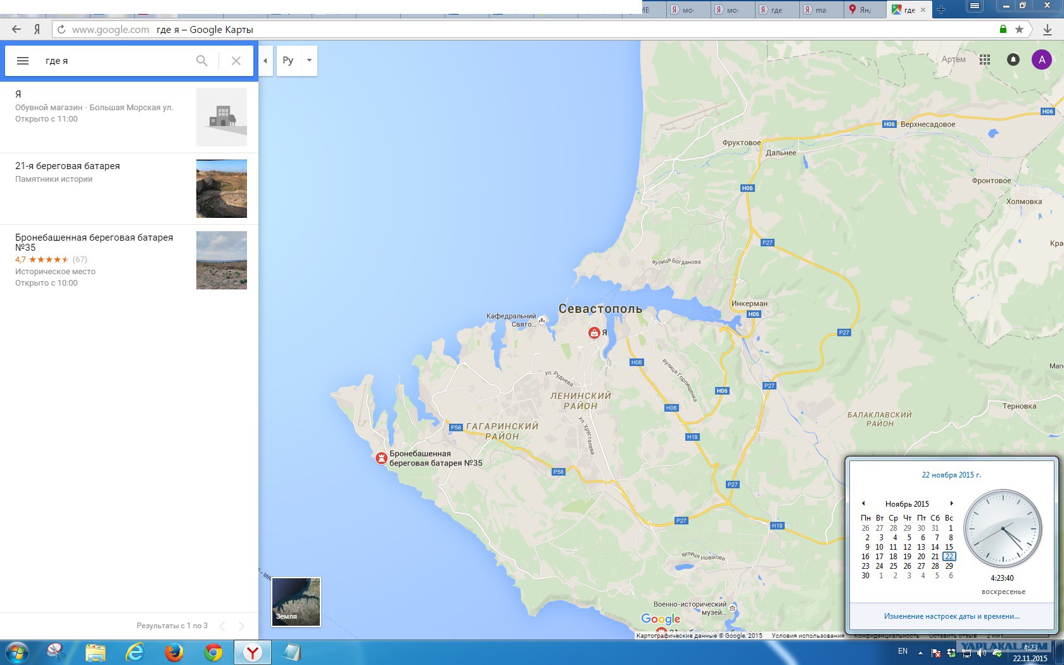This screenshot has width=1064, height=665.
Task: Switch to the Янд maps pin tab
Action: click(x=864, y=9)
